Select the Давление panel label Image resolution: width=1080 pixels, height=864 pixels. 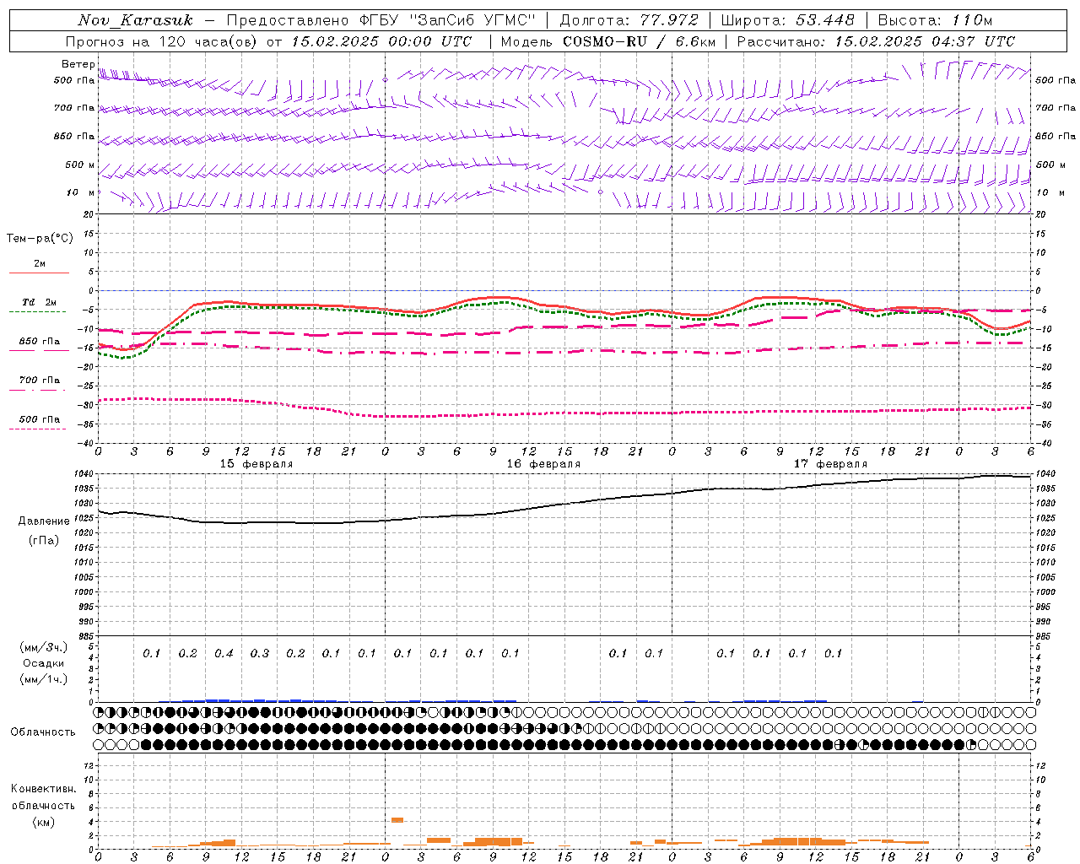point(44,521)
